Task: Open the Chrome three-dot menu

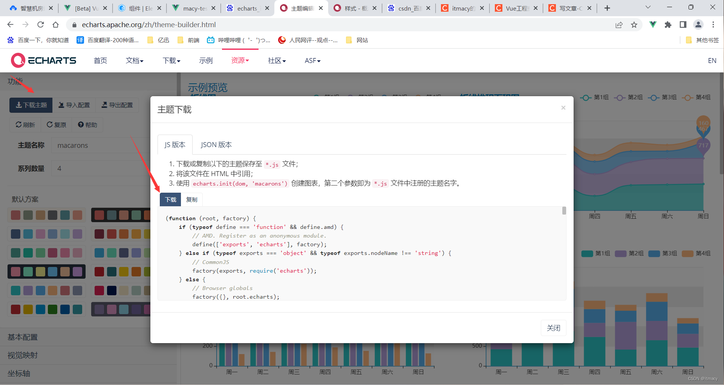Action: click(x=713, y=25)
